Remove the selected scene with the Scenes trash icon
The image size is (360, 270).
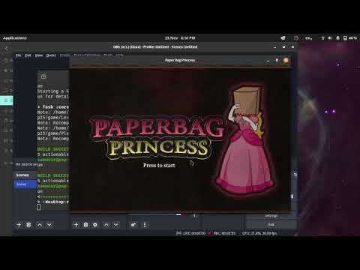coord(28,225)
